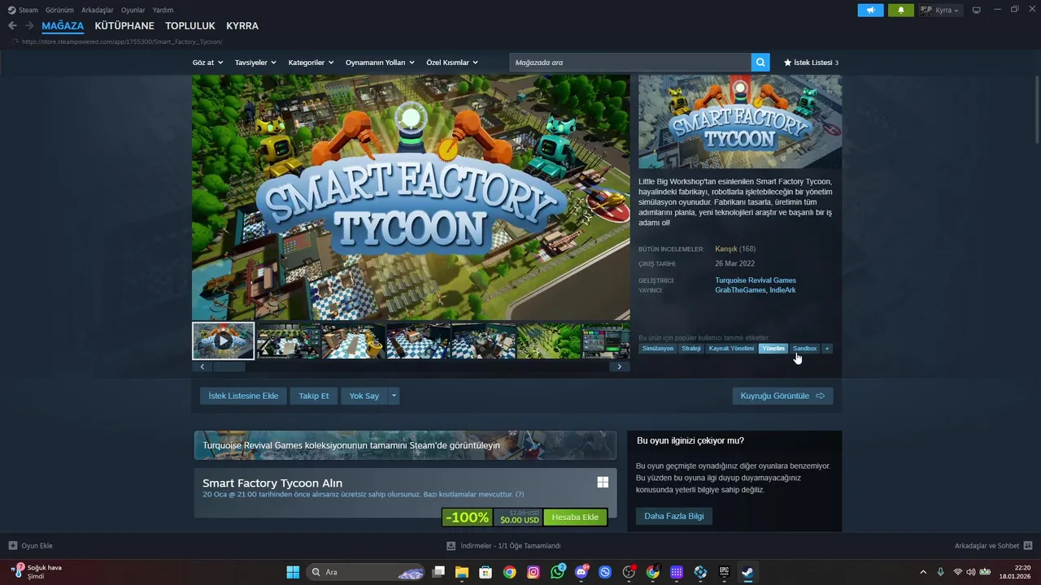Viewport: 1041px width, 585px height.
Task: Expand the Kategoriler dropdown
Action: coord(311,63)
